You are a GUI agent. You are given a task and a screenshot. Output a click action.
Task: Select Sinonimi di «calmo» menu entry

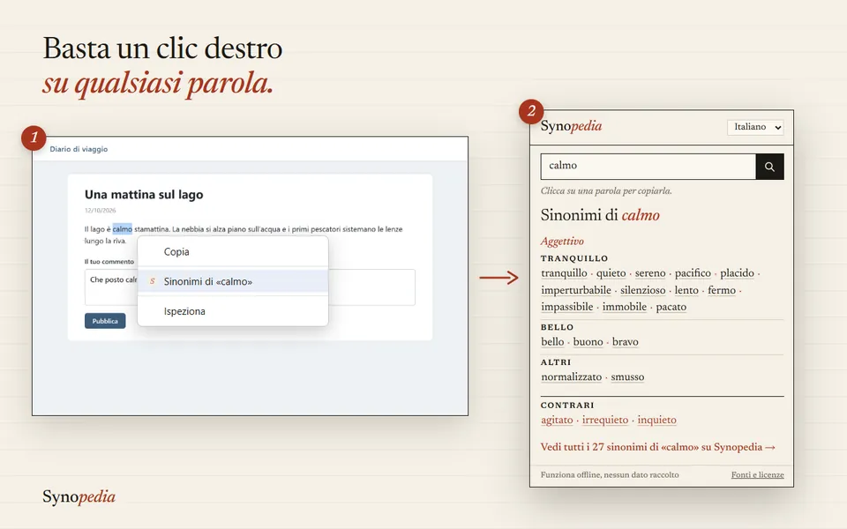point(233,281)
